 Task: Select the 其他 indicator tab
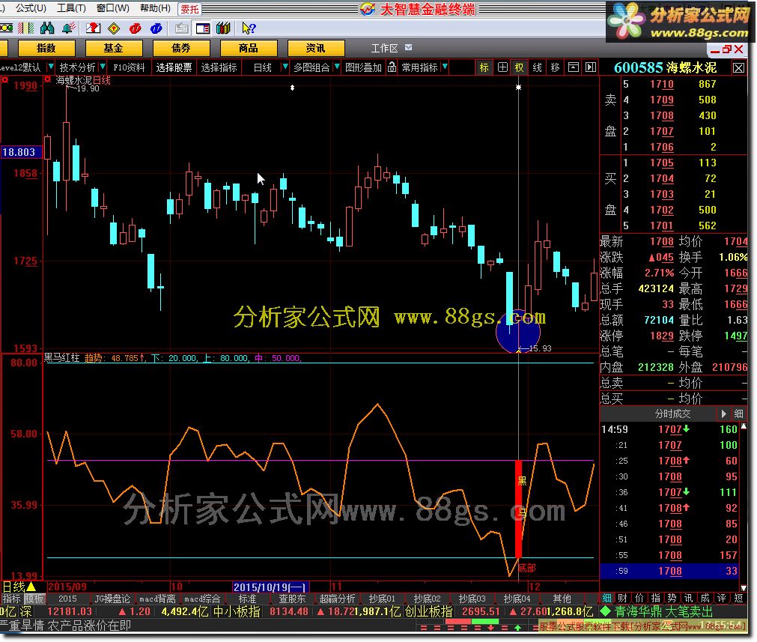pyautogui.click(x=562, y=599)
